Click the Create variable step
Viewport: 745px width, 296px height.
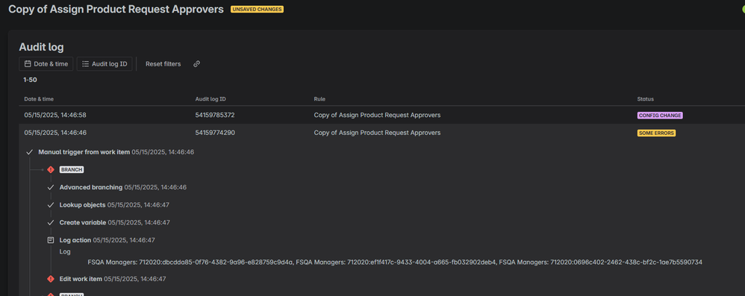[x=114, y=222]
